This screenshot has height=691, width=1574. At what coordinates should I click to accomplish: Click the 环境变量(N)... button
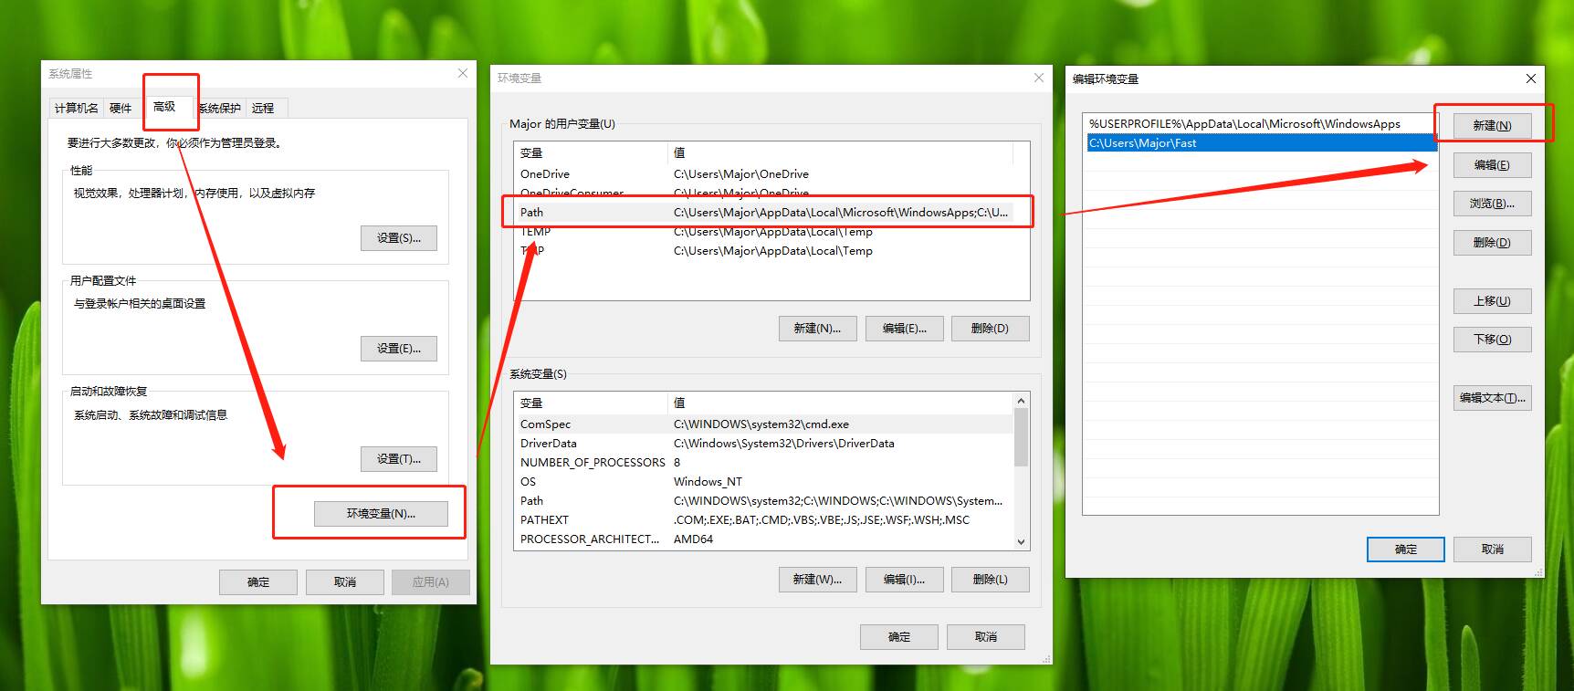[381, 514]
